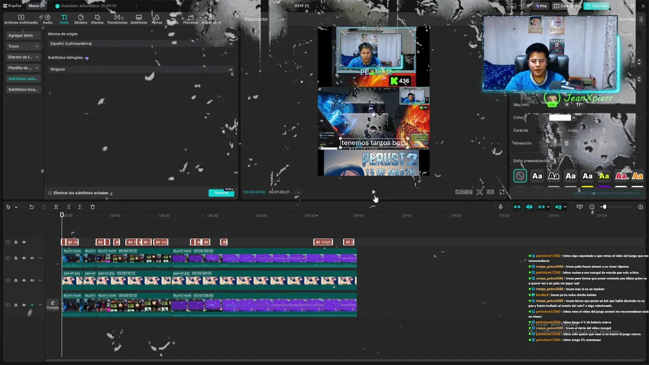
Task: Adjust the timeline zoom slider
Action: 604,207
